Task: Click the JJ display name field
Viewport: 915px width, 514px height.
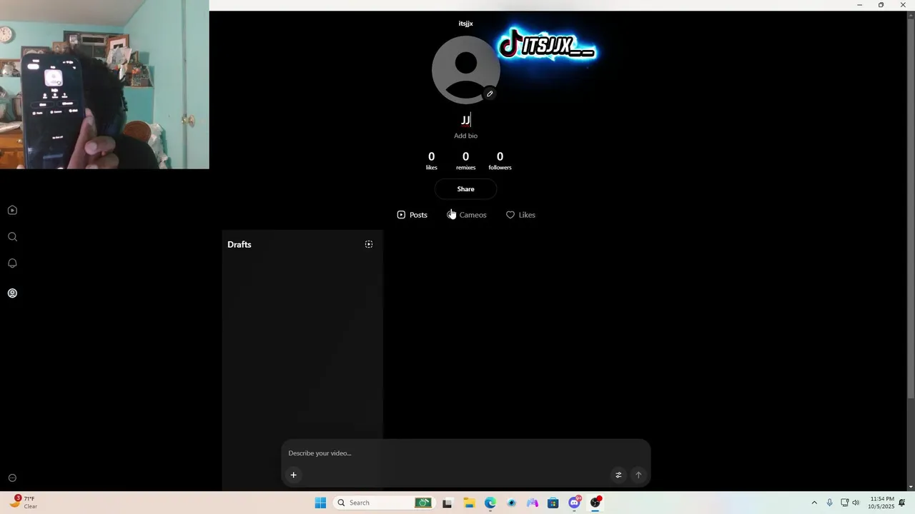Action: (x=465, y=120)
